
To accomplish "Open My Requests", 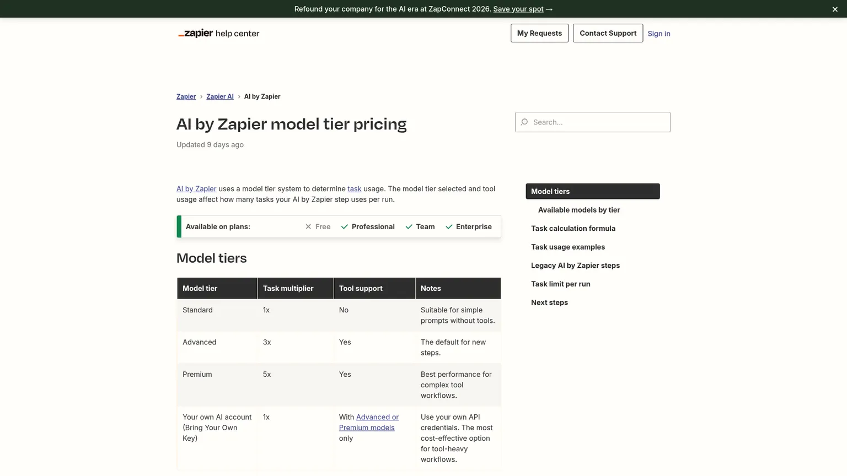I will (539, 33).
